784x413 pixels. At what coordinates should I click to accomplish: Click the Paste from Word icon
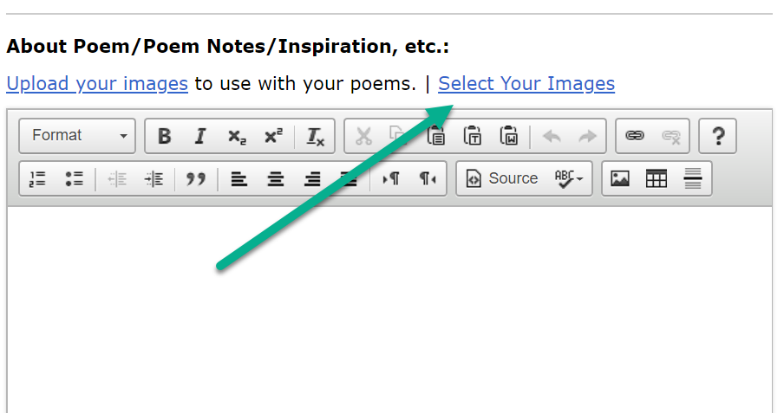[x=509, y=136]
